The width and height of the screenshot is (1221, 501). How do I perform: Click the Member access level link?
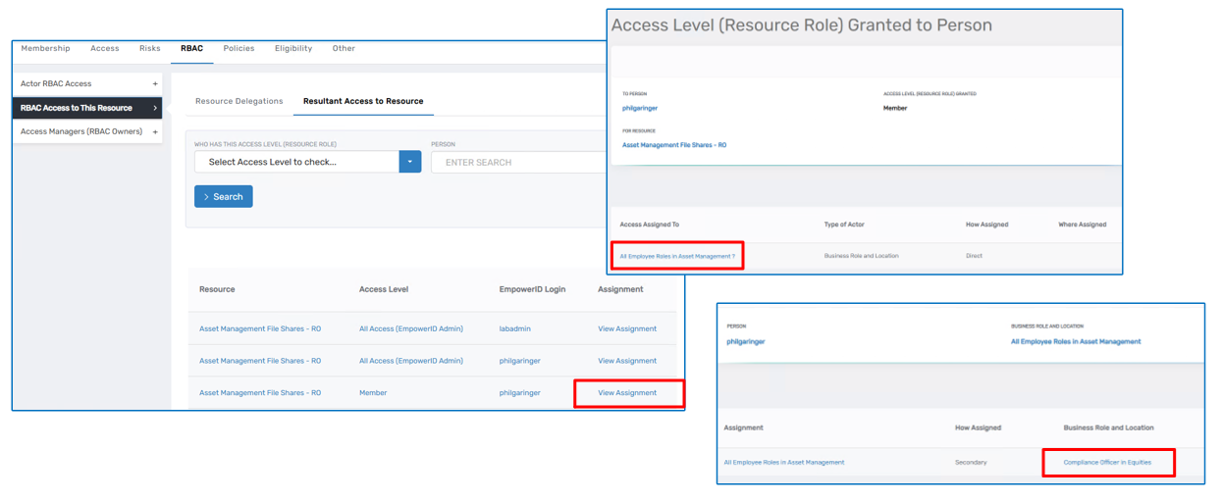[373, 393]
